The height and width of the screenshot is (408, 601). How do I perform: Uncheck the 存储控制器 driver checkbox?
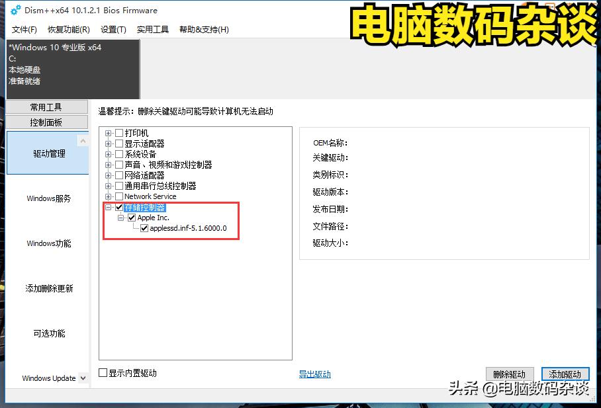tap(118, 206)
